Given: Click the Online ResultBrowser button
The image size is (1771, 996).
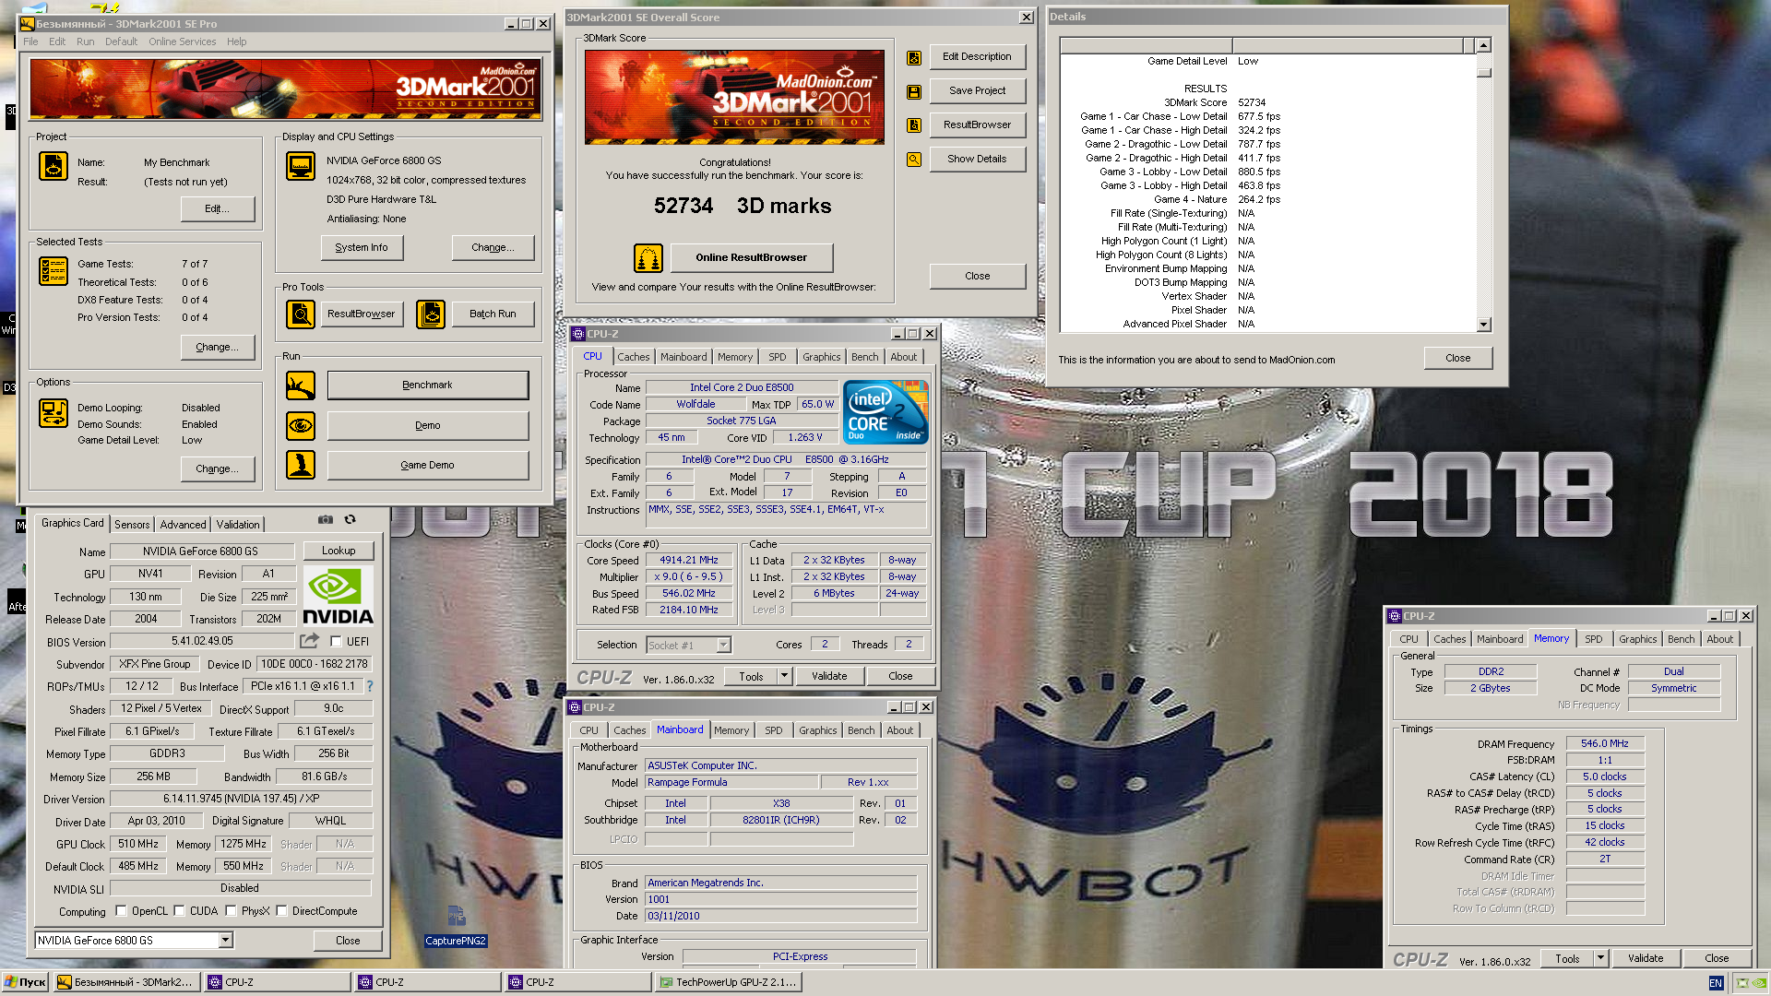Looking at the screenshot, I should coord(752,257).
